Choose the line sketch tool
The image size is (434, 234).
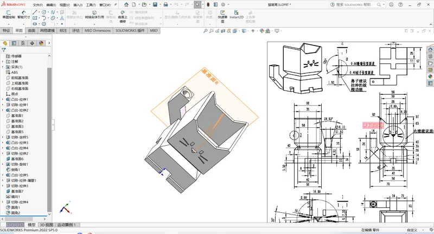click(35, 12)
